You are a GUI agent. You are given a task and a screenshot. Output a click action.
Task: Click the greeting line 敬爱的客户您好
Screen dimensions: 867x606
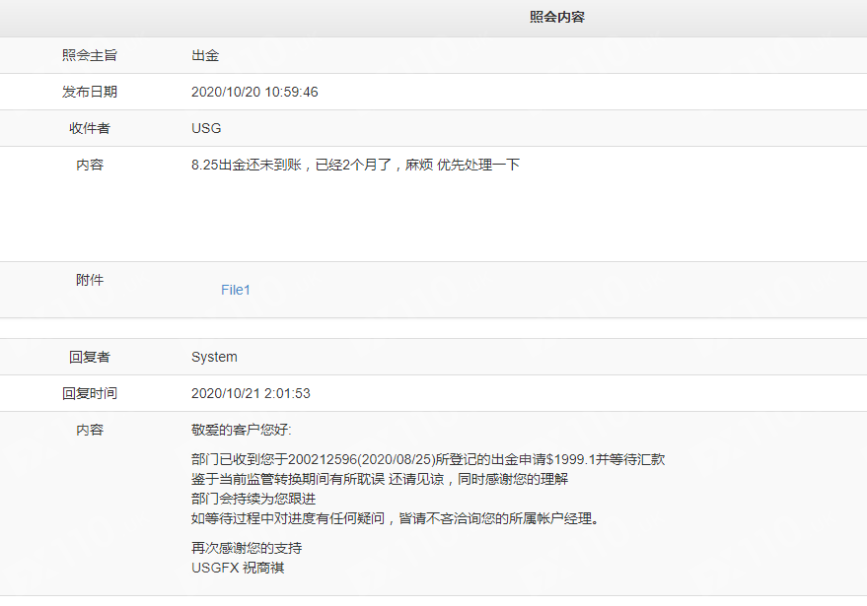coord(241,430)
